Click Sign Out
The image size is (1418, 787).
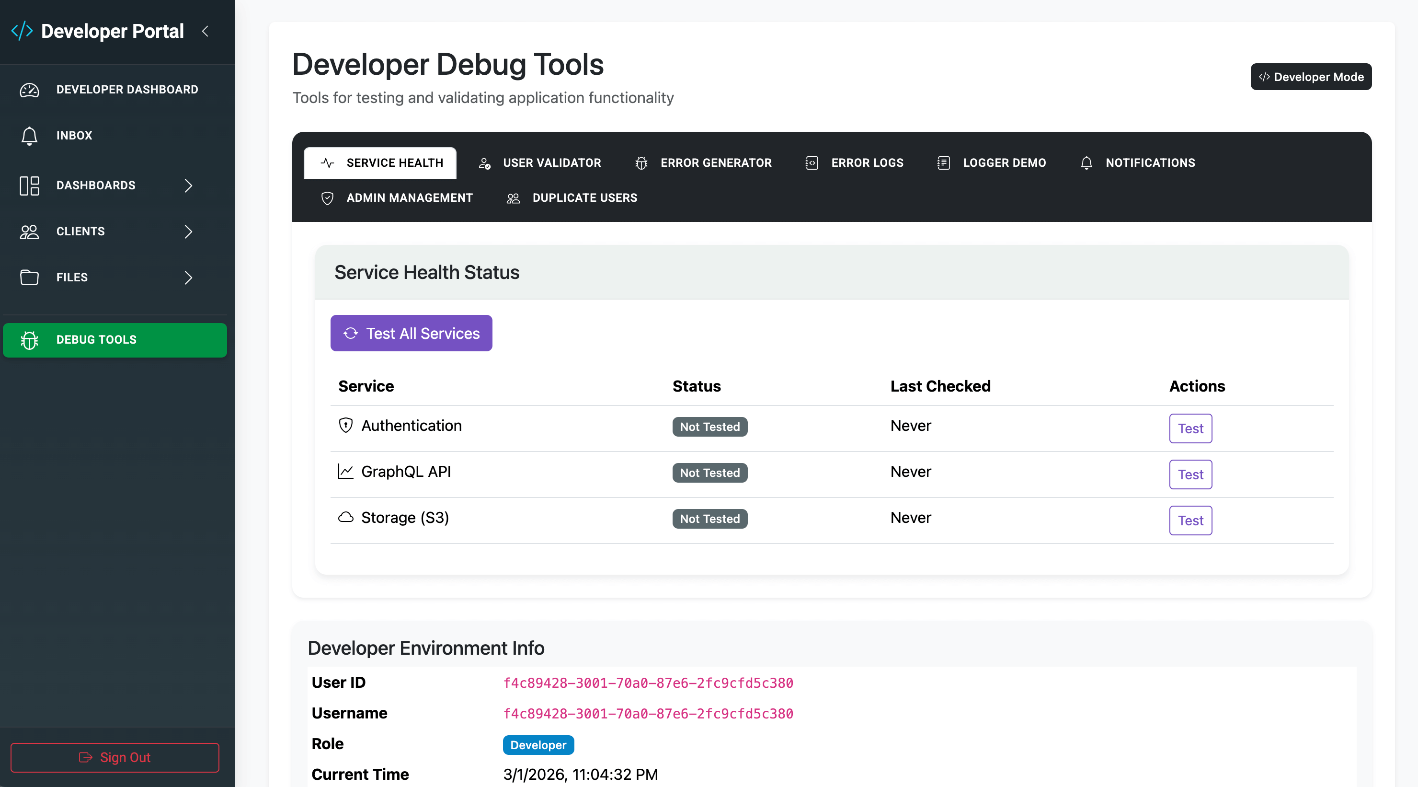click(115, 757)
